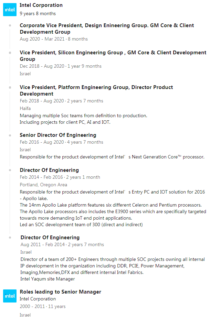The width and height of the screenshot is (210, 319).
Task: Click the Aug 2020 - Mar 2021 date range
Action: (42, 39)
